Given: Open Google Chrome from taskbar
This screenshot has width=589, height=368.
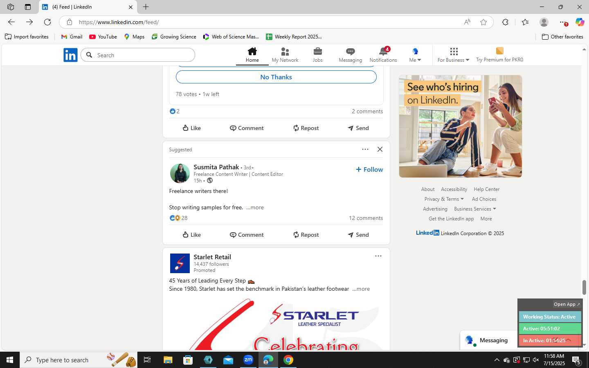Looking at the screenshot, I should (288, 360).
